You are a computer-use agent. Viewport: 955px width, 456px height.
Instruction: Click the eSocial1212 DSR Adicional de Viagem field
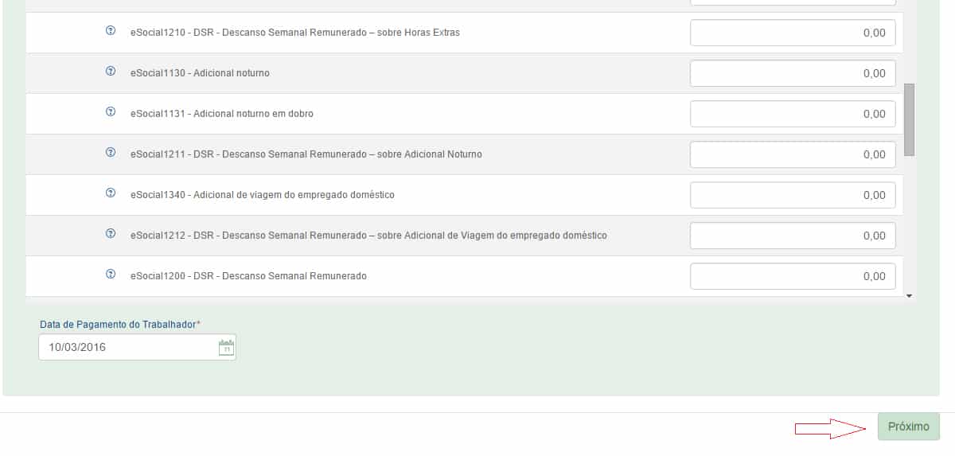tap(793, 236)
